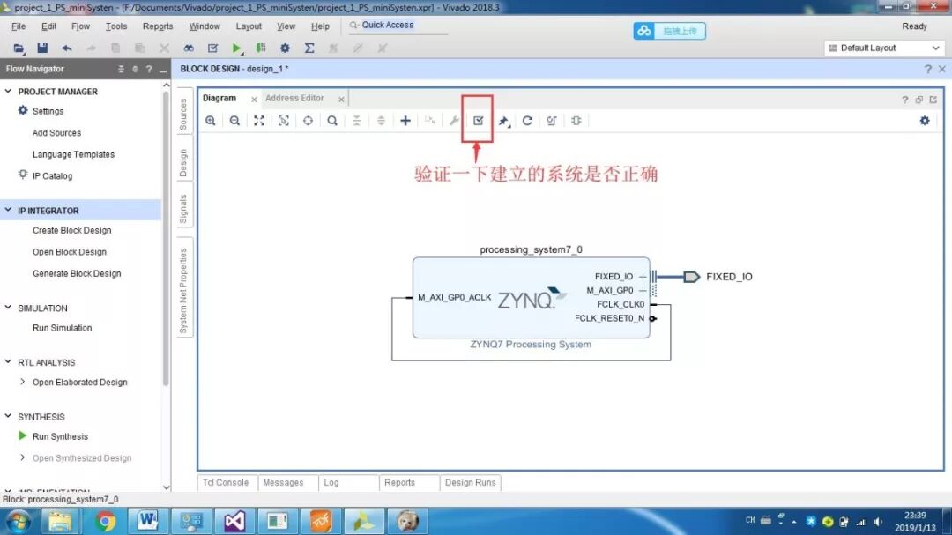The image size is (952, 535).
Task: Open the IP Catalog
Action: [52, 175]
